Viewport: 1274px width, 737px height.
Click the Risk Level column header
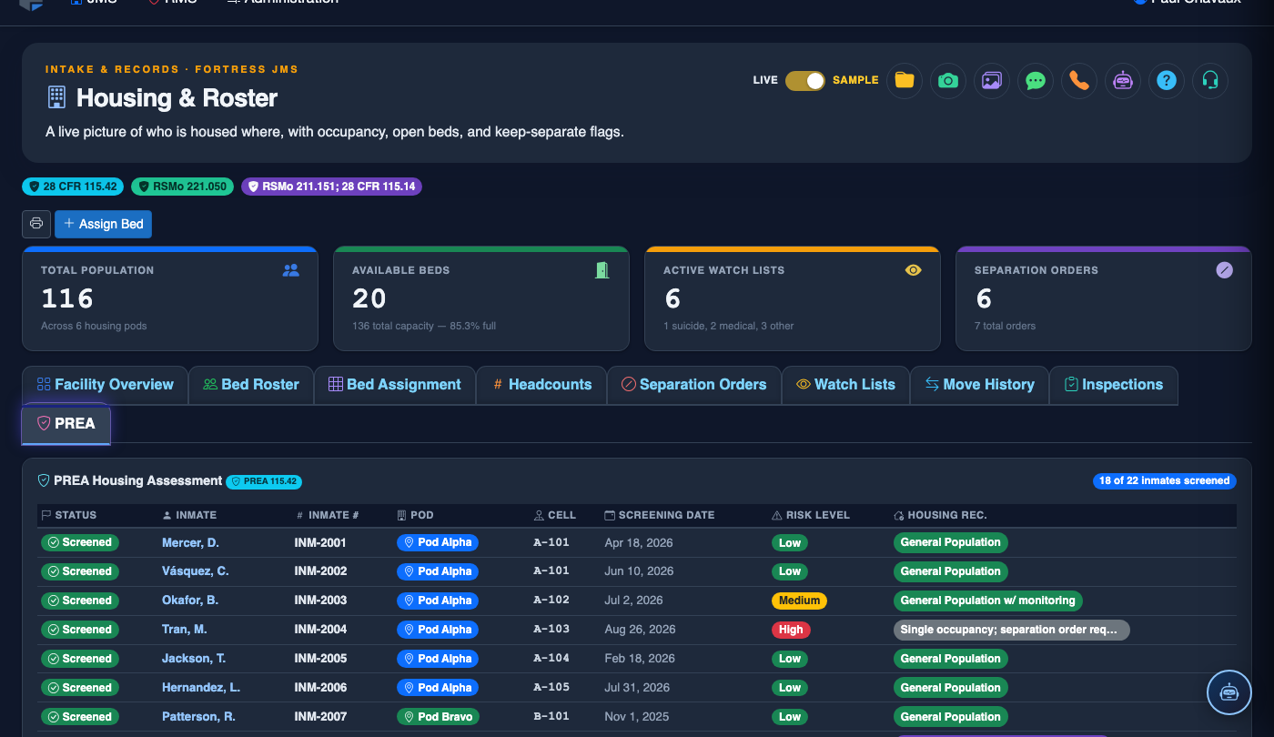point(811,515)
